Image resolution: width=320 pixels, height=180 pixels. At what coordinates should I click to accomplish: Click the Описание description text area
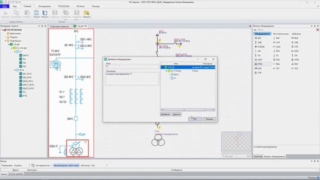(132, 78)
